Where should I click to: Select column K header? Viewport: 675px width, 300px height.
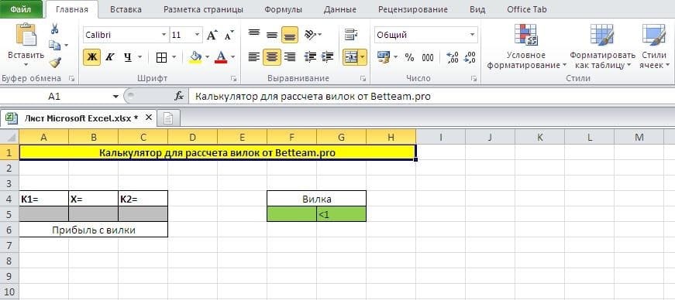click(x=540, y=137)
